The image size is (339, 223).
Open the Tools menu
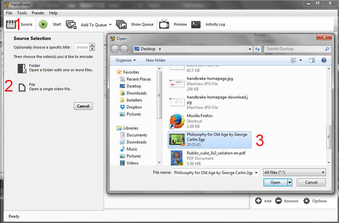click(x=22, y=13)
